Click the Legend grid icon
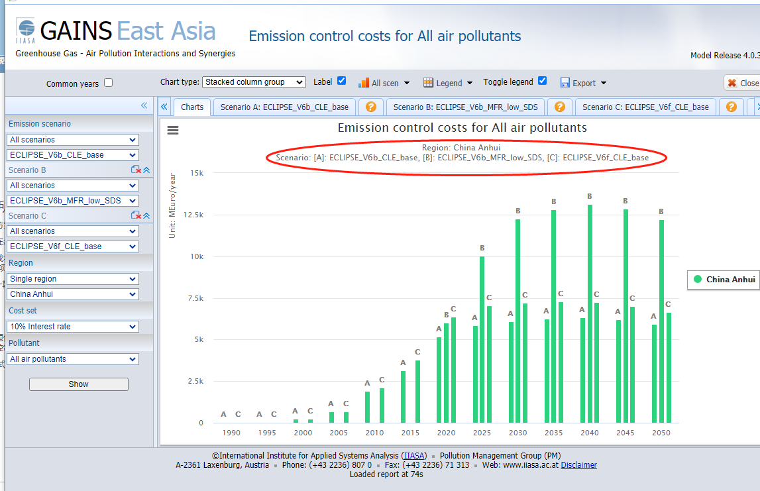 pyautogui.click(x=428, y=83)
